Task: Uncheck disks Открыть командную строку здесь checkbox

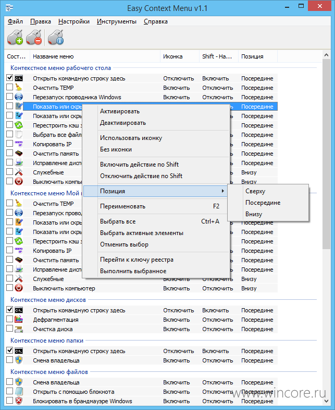Action: tap(10, 310)
